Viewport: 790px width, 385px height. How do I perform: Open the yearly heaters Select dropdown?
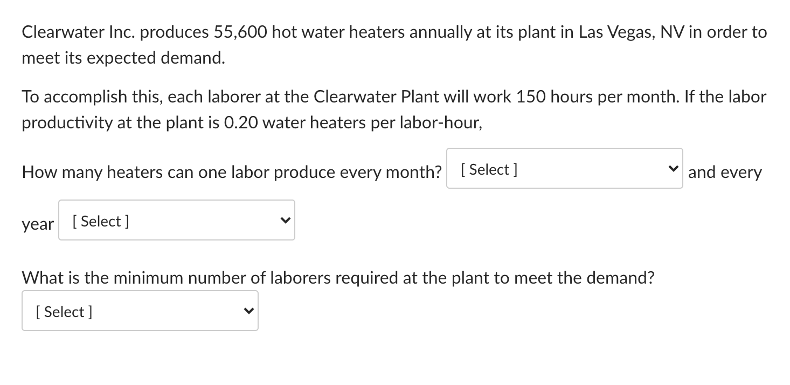pos(176,220)
